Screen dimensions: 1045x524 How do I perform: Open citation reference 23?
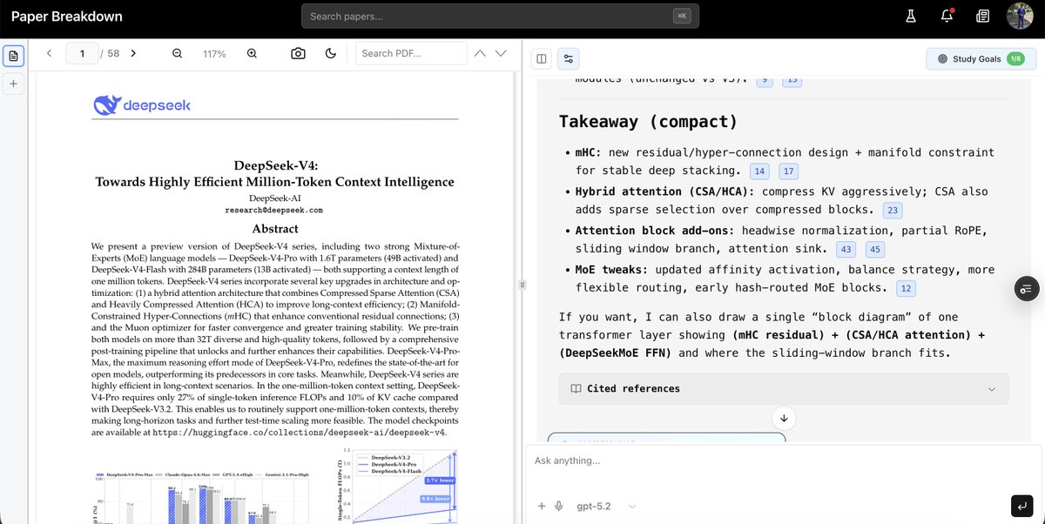[x=893, y=210]
